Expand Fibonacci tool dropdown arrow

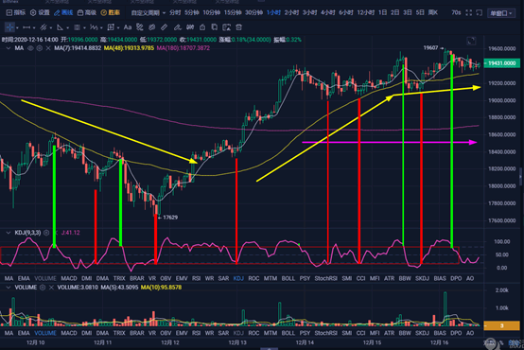pyautogui.click(x=84, y=27)
